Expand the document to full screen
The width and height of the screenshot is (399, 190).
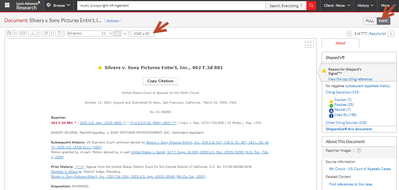(309, 44)
